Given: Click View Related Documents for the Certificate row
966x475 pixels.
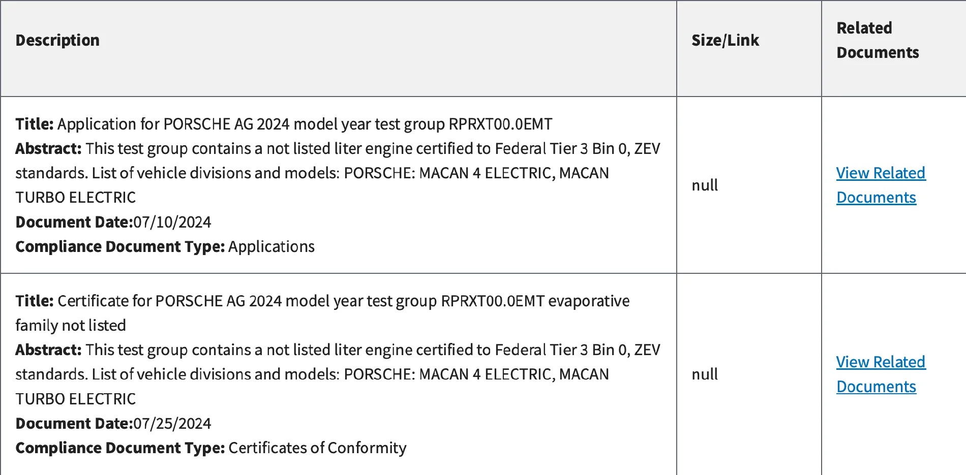Looking at the screenshot, I should click(x=880, y=374).
